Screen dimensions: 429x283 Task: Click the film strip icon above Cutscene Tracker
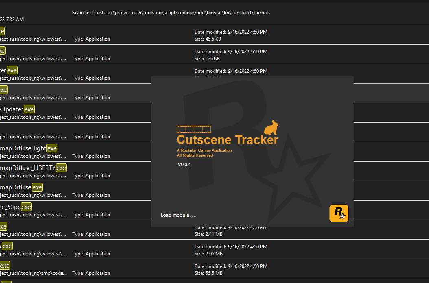[x=194, y=129]
